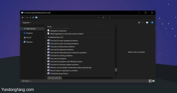The image size is (177, 93).
Task: Select Quick access in sidebar
Action: coord(32,29)
